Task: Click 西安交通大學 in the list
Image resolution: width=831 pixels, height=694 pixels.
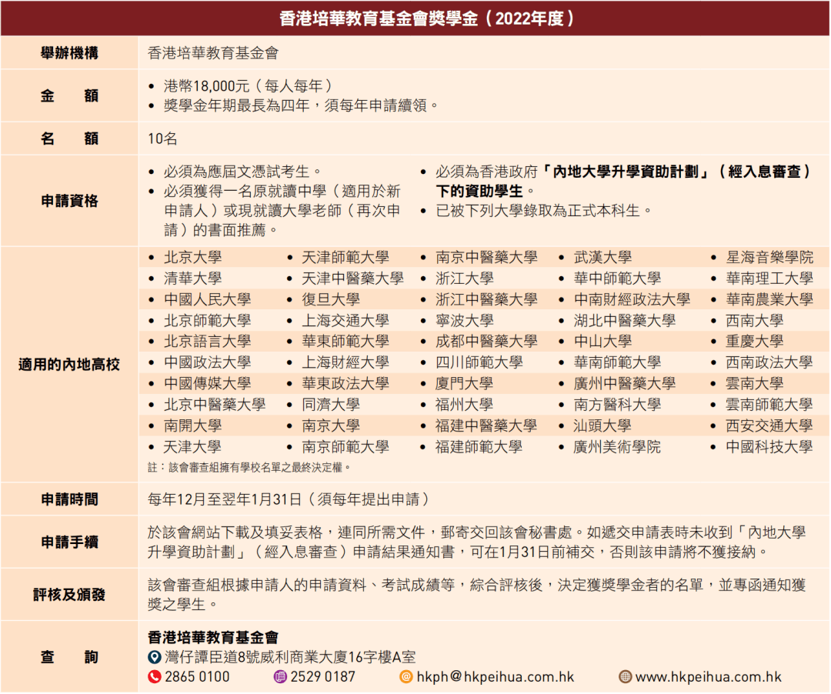Action: click(769, 426)
